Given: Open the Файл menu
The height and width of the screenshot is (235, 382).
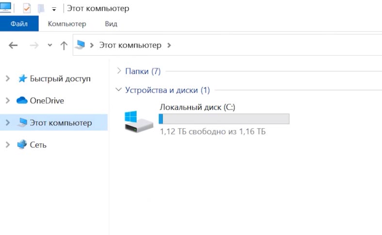Looking at the screenshot, I should (19, 24).
